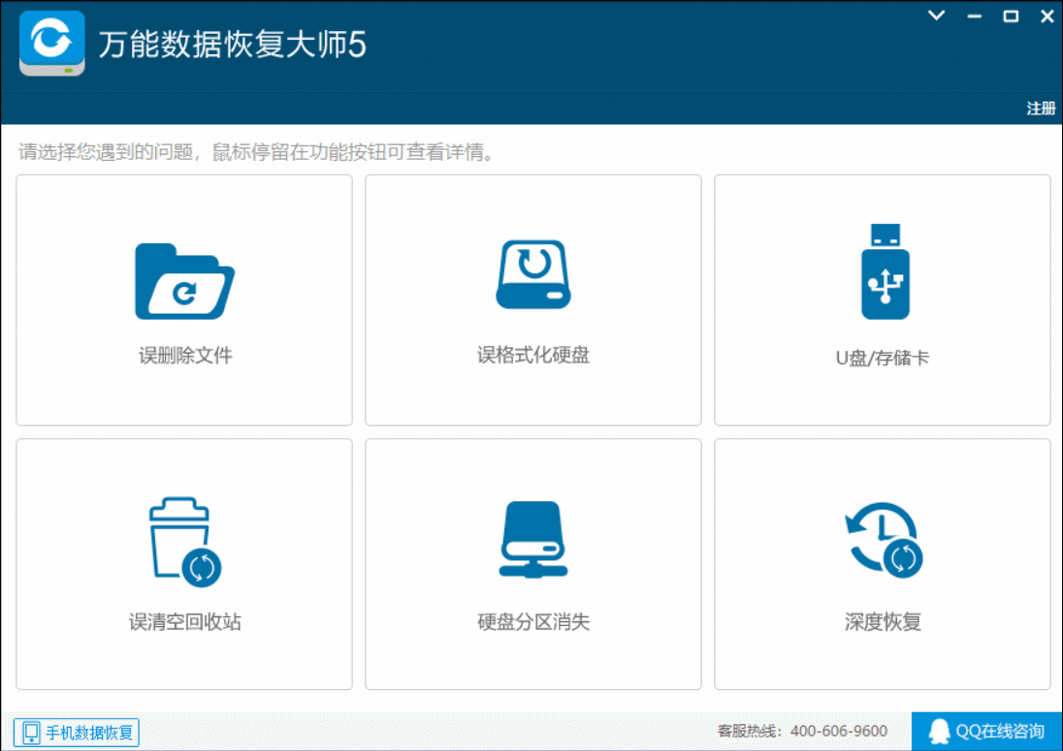
Task: Click the lost disk partition icon
Action: click(533, 540)
